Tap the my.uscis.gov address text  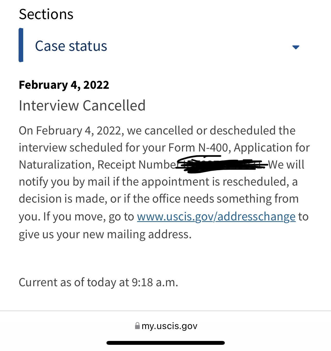click(169, 326)
